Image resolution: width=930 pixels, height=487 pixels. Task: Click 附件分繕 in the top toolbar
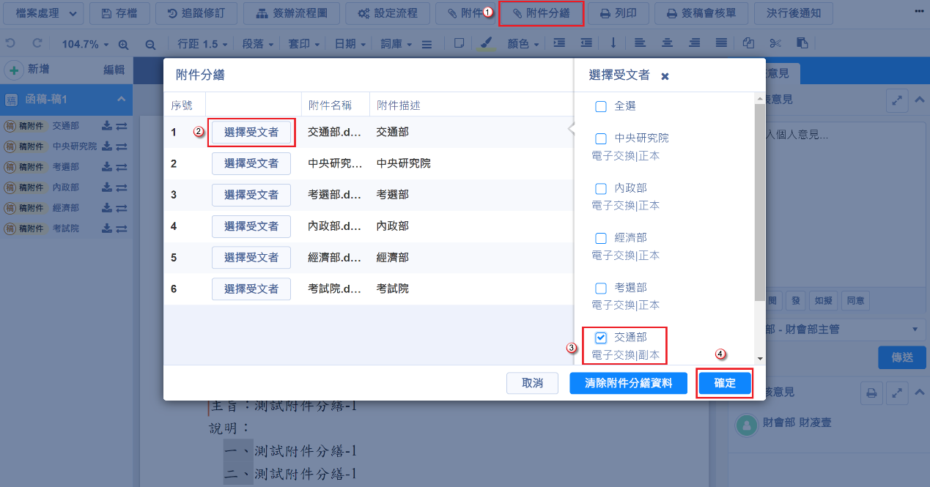(541, 13)
